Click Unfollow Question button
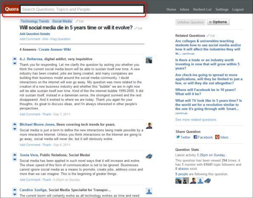253x198 pixels. tap(190, 22)
